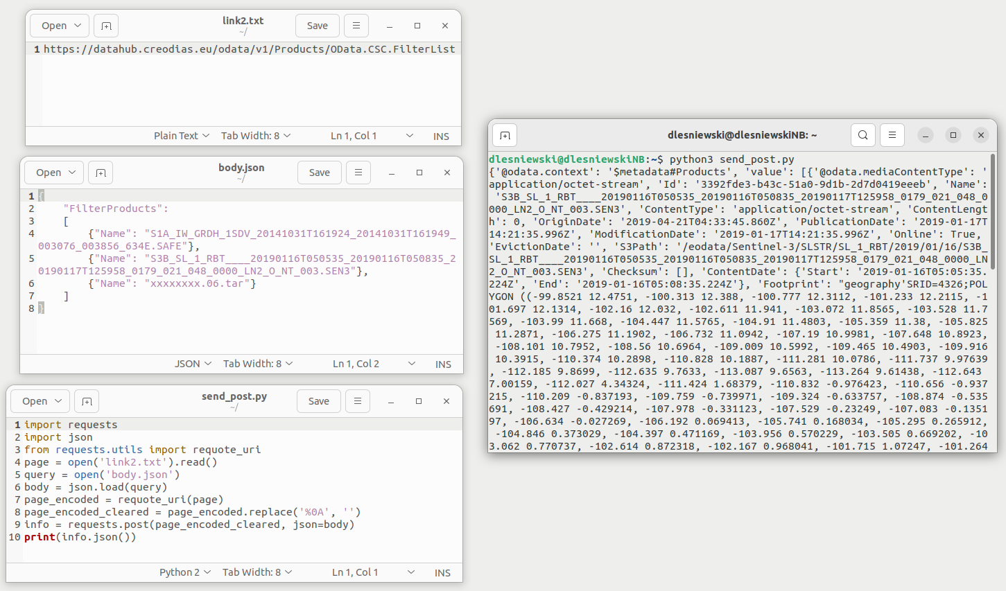Open the hamburger menu in send_post.py window
This screenshot has height=591, width=1006.
coord(357,400)
